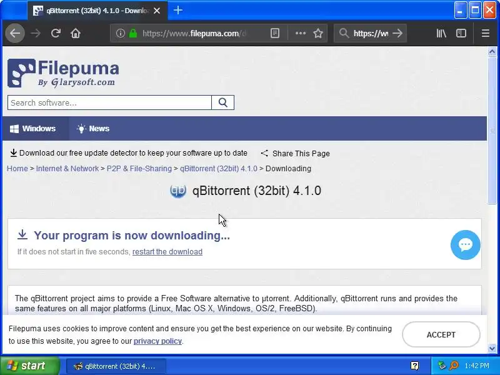
Task: Close the qBittorrent browser tab
Action: tap(157, 11)
